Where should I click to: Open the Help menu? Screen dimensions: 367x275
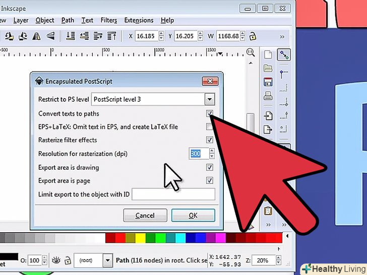pyautogui.click(x=167, y=20)
